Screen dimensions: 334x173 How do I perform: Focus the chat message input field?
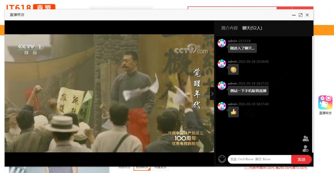coord(259,159)
